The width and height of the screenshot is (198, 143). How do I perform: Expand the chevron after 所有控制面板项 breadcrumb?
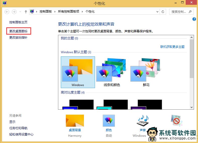pos(82,12)
